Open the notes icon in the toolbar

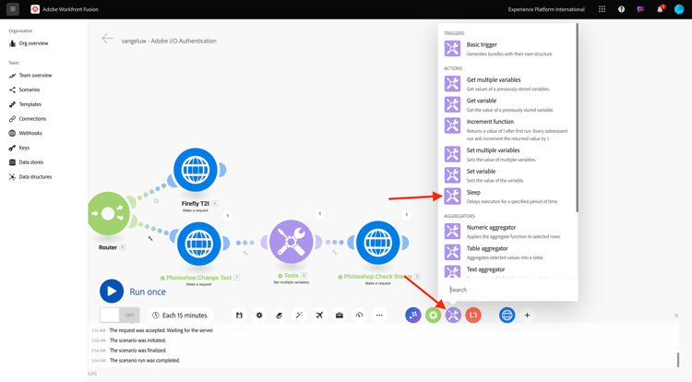click(x=279, y=315)
